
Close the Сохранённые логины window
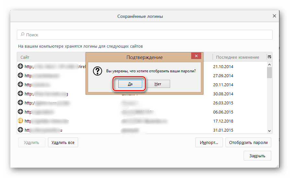(274, 16)
